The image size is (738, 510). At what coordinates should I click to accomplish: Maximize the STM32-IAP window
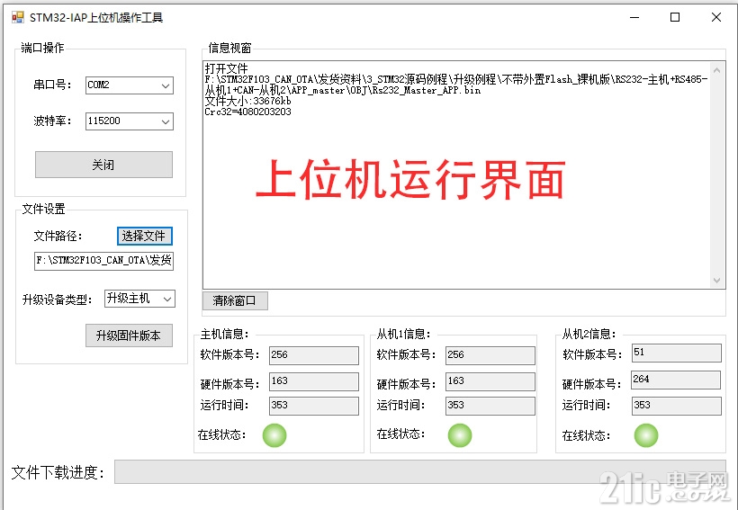pyautogui.click(x=675, y=17)
